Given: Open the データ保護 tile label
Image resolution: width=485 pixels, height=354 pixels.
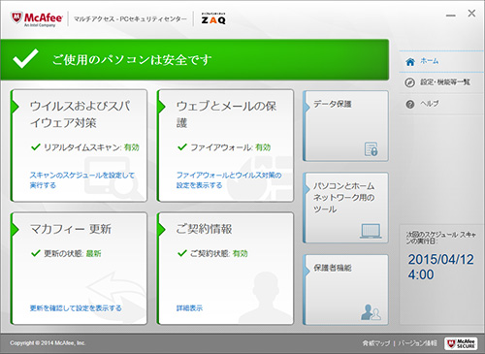Looking at the screenshot, I should click(333, 104).
